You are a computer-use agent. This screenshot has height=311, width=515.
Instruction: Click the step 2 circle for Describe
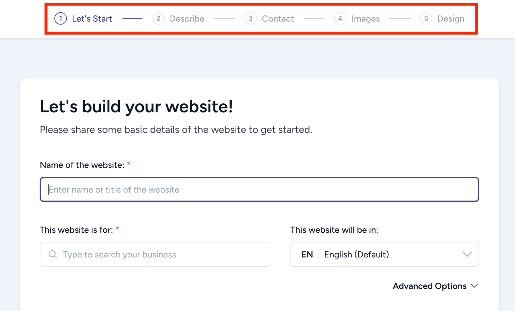point(158,18)
